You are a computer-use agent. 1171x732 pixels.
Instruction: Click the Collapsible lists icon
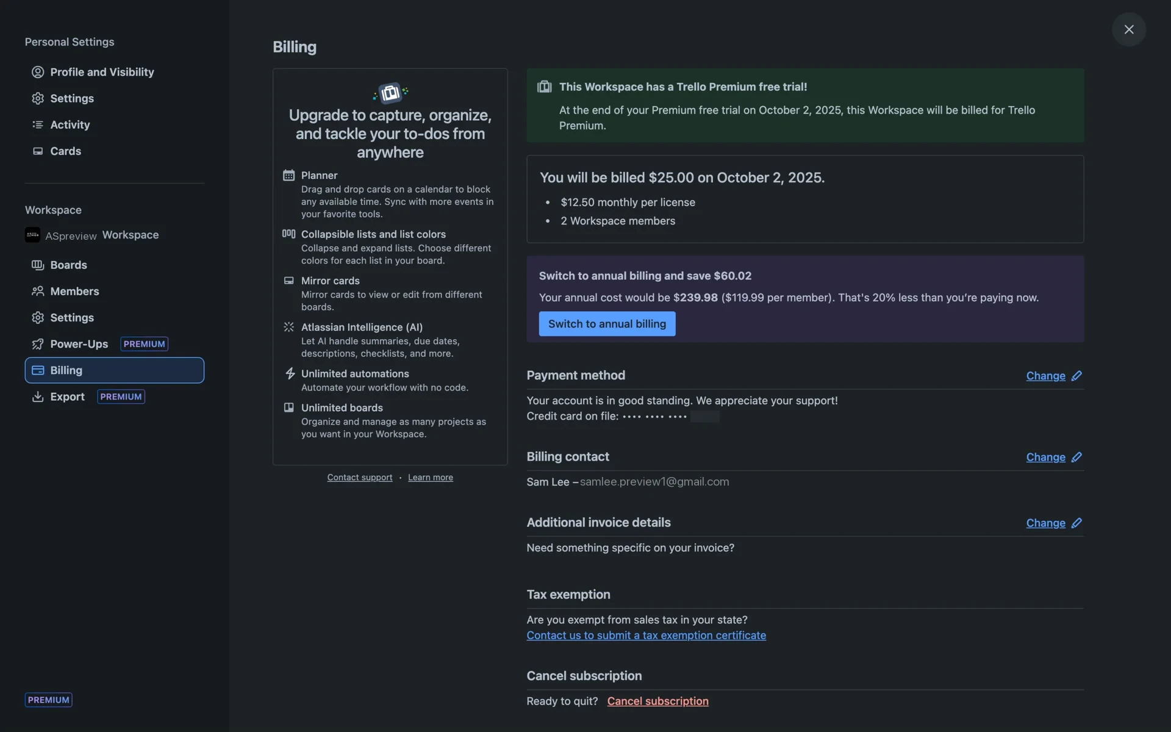point(288,234)
